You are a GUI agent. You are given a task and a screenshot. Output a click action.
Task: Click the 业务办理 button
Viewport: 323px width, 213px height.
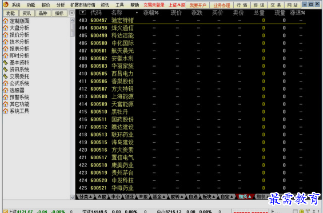[222, 5]
